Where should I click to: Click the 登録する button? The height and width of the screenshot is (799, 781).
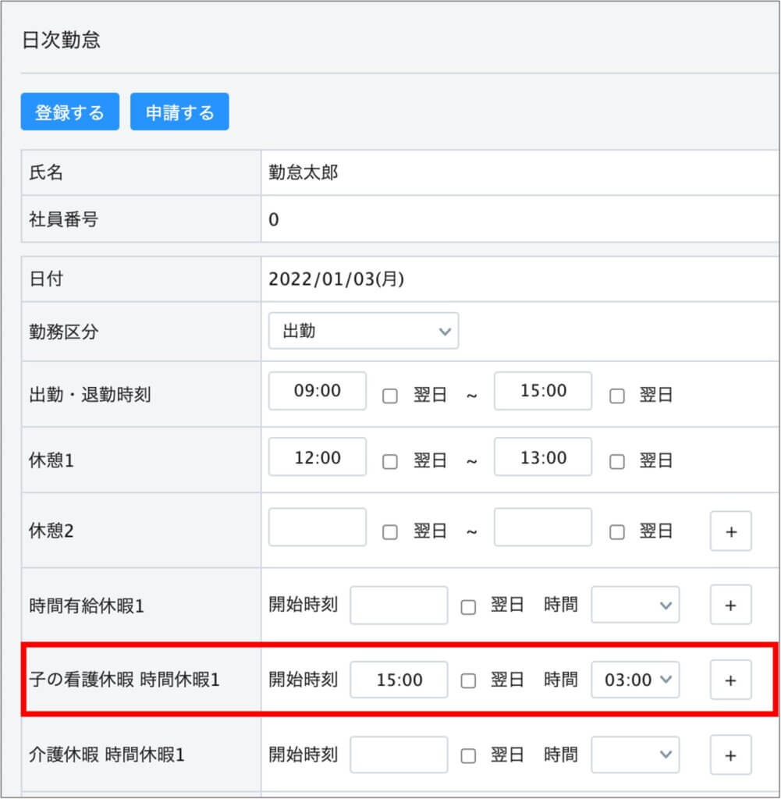pos(69,112)
